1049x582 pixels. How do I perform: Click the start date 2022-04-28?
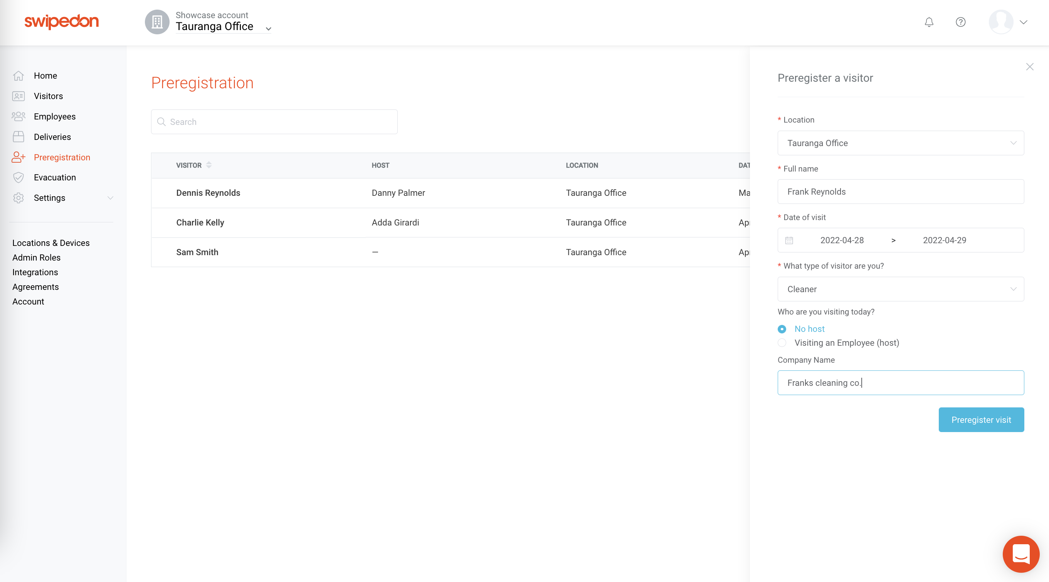[x=842, y=240]
